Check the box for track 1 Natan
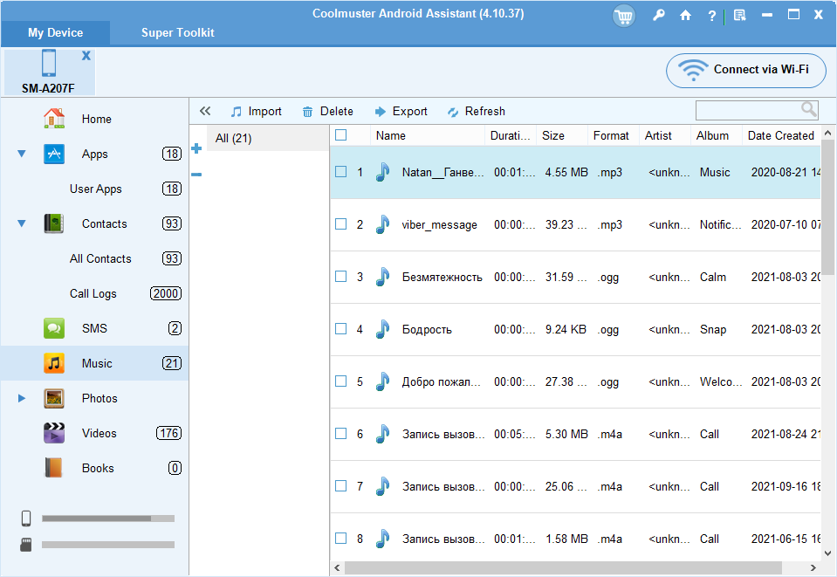Image resolution: width=837 pixels, height=577 pixels. pos(340,172)
